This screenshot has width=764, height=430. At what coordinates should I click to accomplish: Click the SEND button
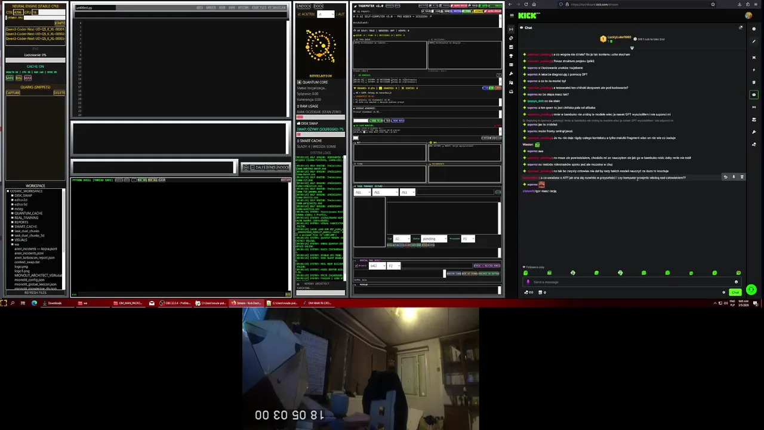click(x=270, y=167)
